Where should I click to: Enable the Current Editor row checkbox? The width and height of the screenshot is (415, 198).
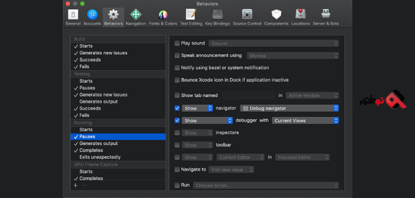(x=177, y=157)
